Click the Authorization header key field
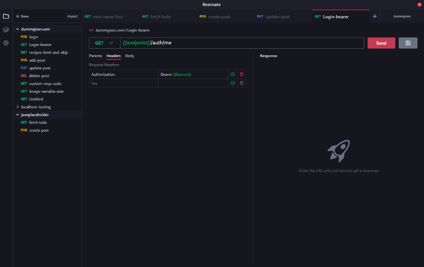This screenshot has width=424, height=267. click(124, 74)
